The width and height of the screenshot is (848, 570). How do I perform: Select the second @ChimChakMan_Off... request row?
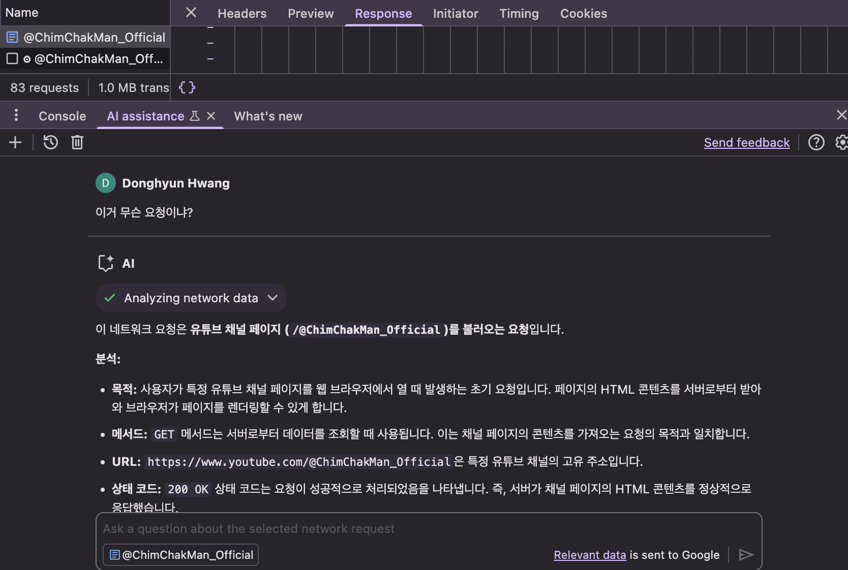85,59
